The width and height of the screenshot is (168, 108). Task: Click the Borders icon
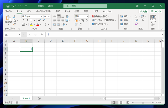pos(23,24)
